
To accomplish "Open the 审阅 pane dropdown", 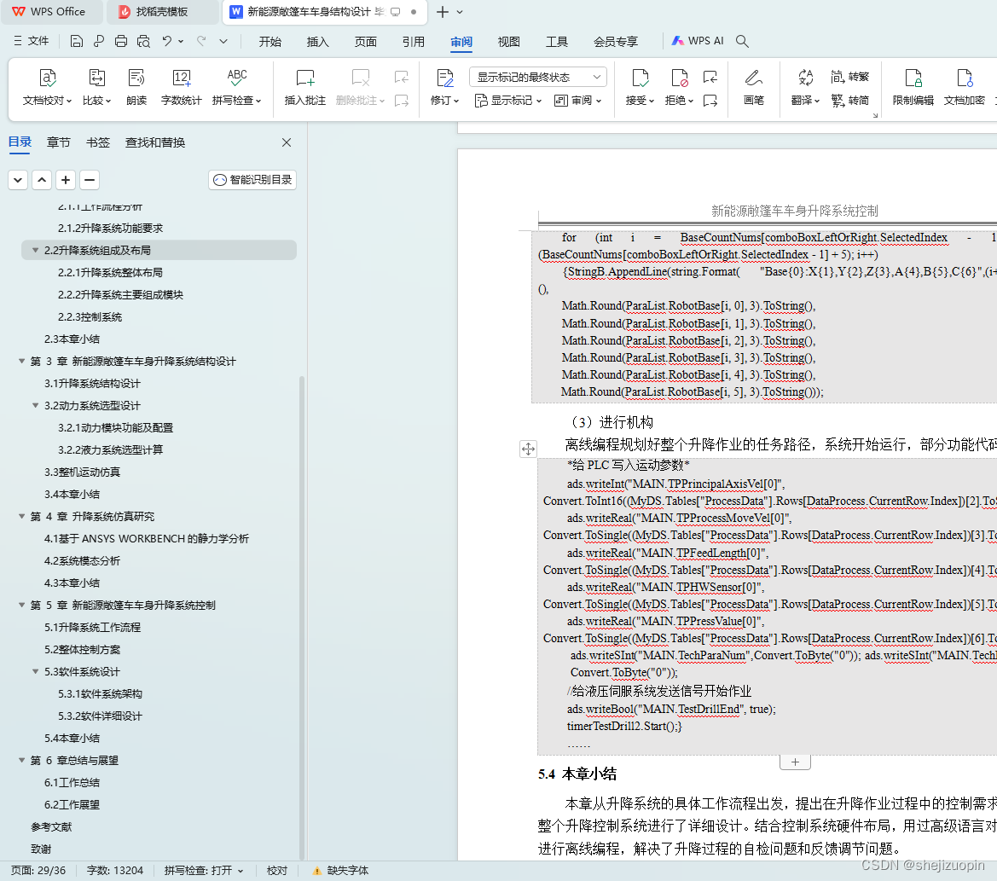I will click(x=577, y=101).
